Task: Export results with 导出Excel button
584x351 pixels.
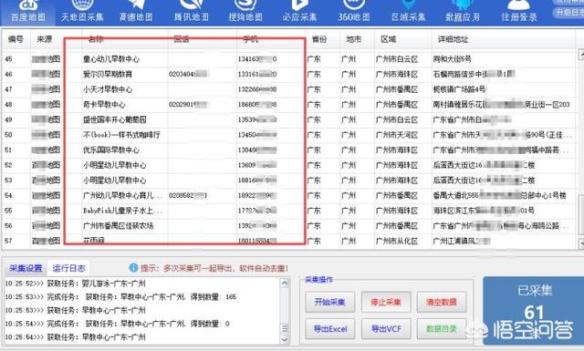Action: (330, 329)
